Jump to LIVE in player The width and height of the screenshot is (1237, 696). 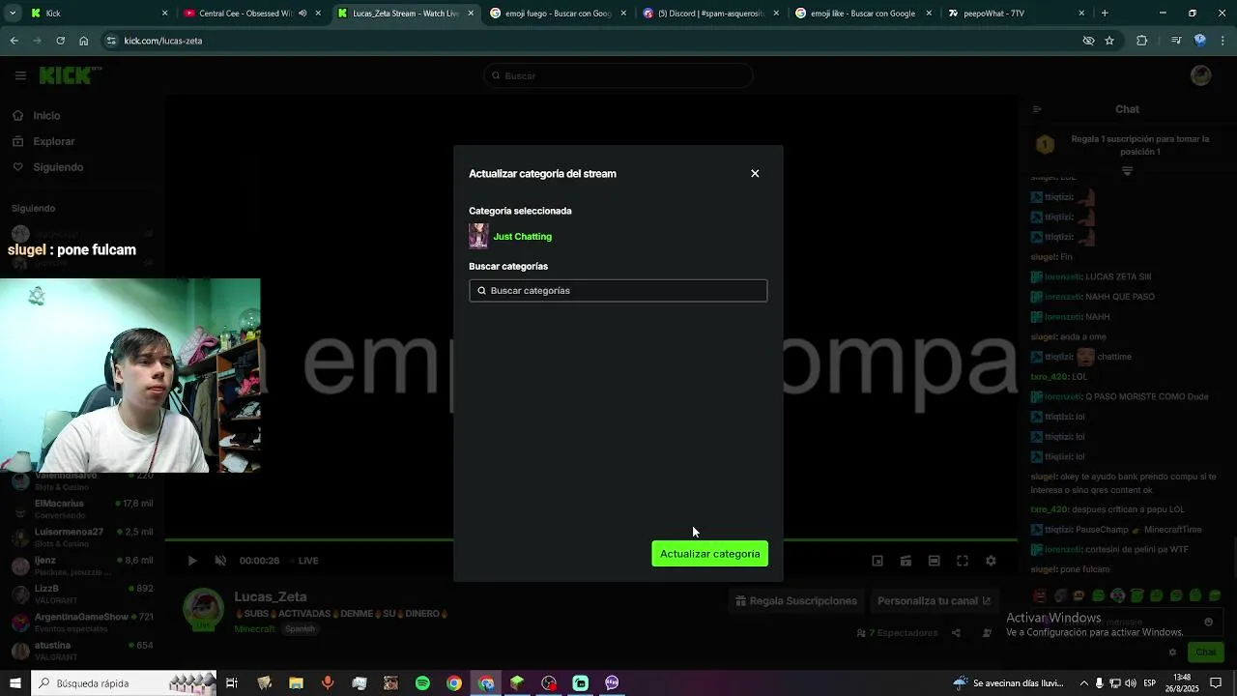(308, 561)
